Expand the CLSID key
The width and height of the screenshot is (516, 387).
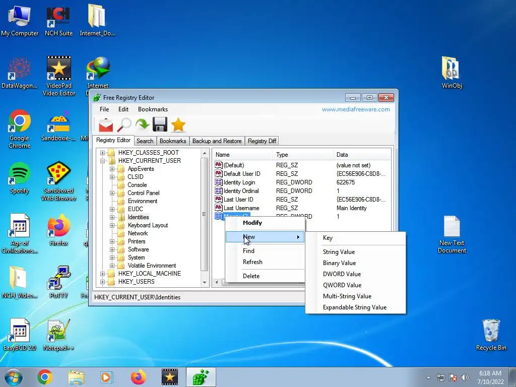pyautogui.click(x=112, y=177)
